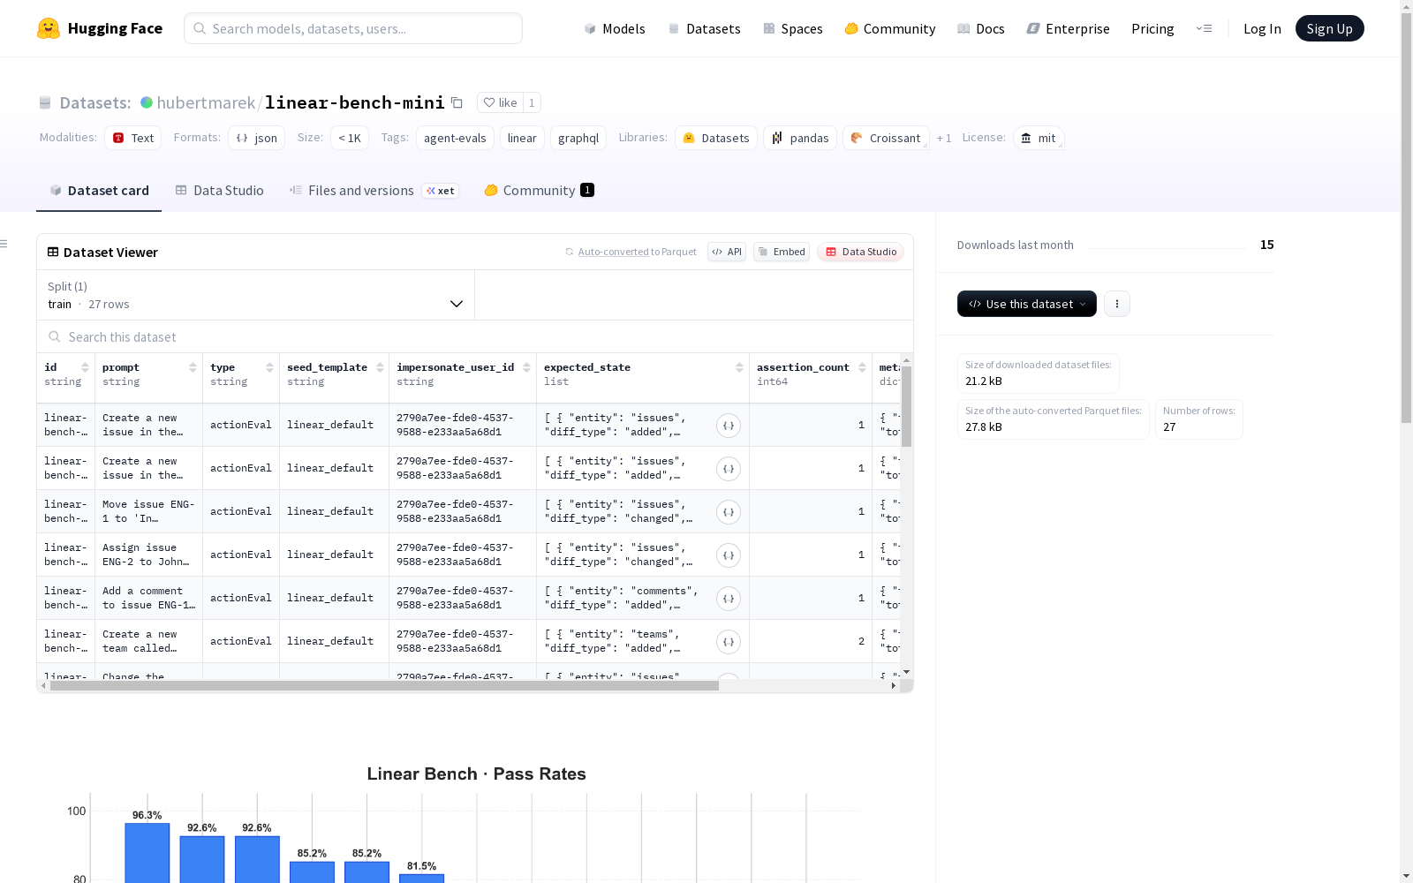Viewport: 1413px width, 883px height.
Task: Click the pandas library tag
Action: [800, 138]
